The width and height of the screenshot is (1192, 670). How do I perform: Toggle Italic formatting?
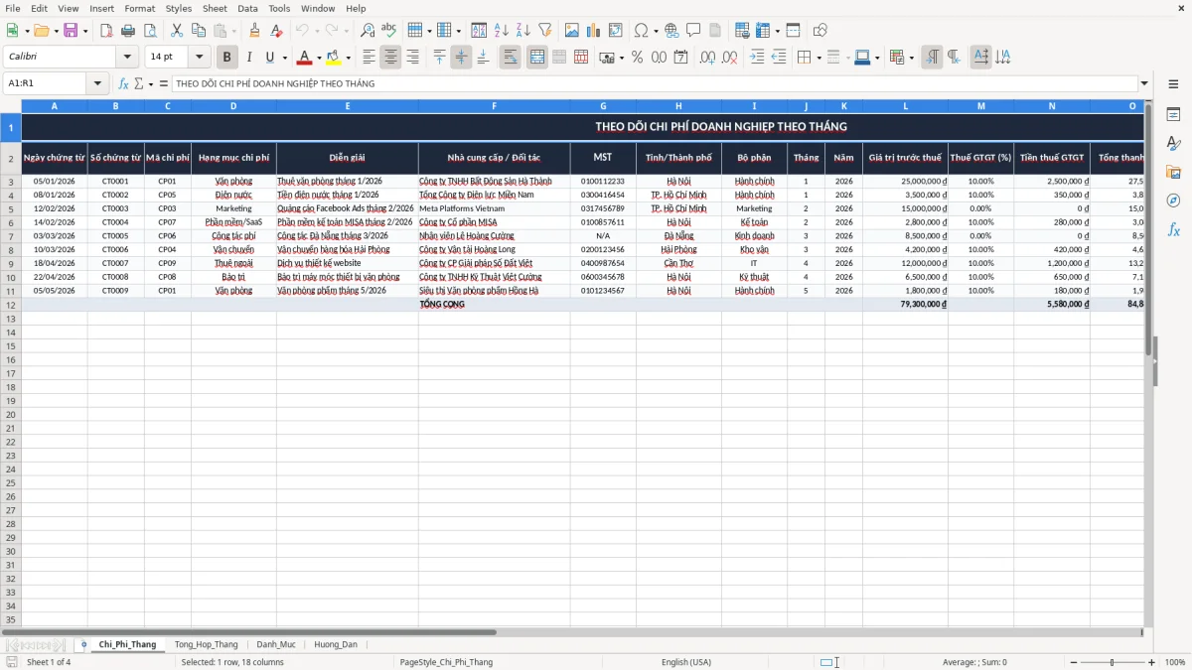tap(248, 58)
